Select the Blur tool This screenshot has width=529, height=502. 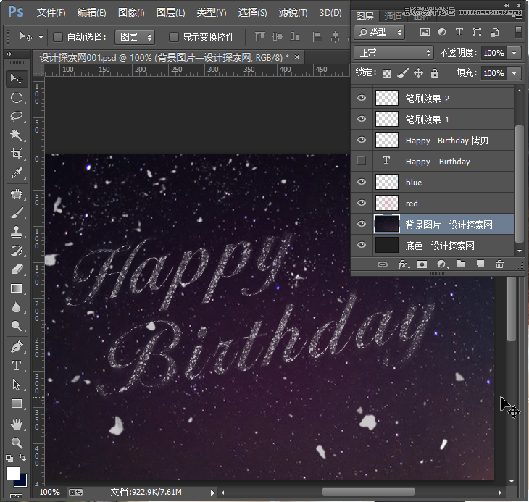[16, 307]
